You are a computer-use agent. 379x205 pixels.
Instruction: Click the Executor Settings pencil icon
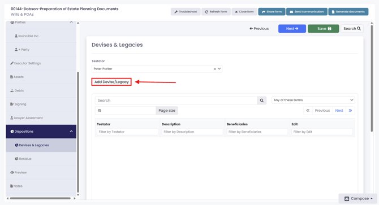12,63
